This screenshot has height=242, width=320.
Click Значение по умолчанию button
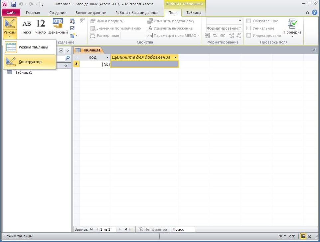115,28
